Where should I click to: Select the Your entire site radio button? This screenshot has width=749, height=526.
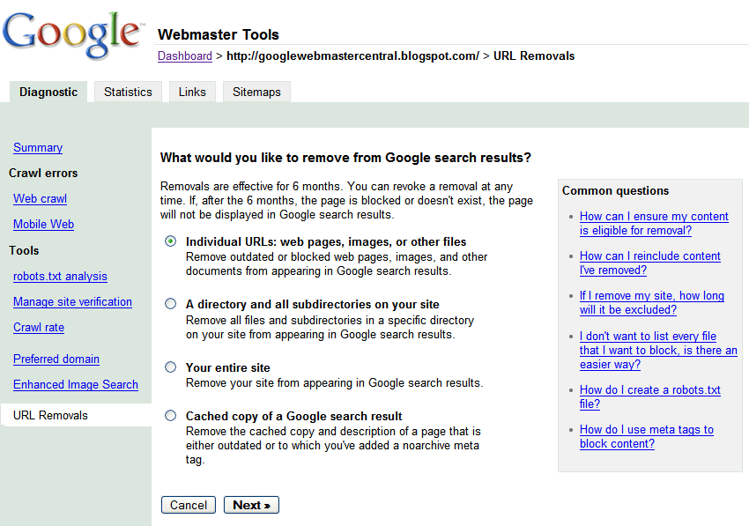171,367
